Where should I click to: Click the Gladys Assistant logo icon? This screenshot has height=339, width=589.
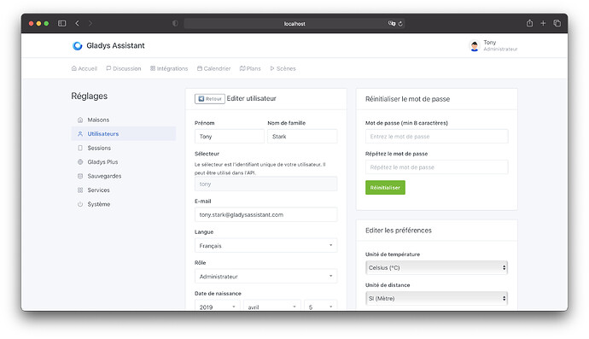pyautogui.click(x=78, y=45)
